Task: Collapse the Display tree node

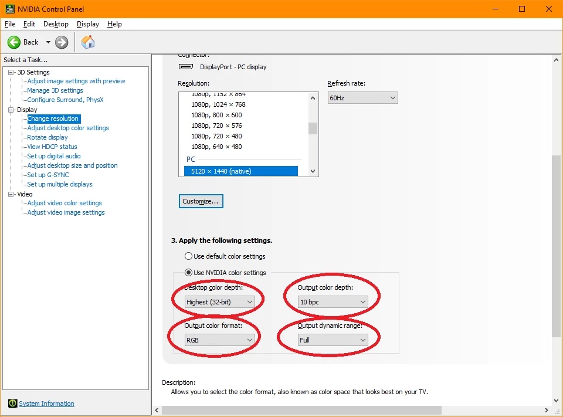Action: (x=11, y=110)
